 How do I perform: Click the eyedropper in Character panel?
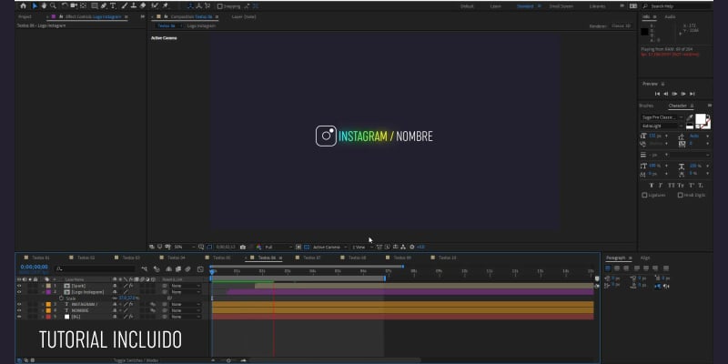[690, 117]
